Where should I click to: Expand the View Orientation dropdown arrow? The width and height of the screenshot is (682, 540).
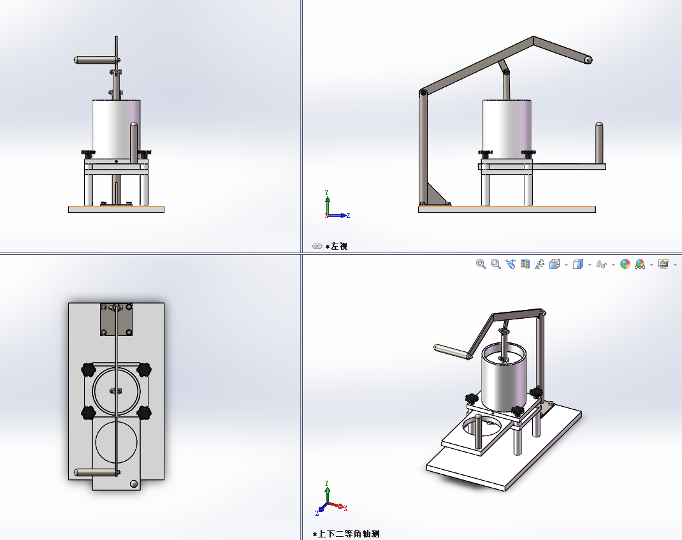[566, 265]
